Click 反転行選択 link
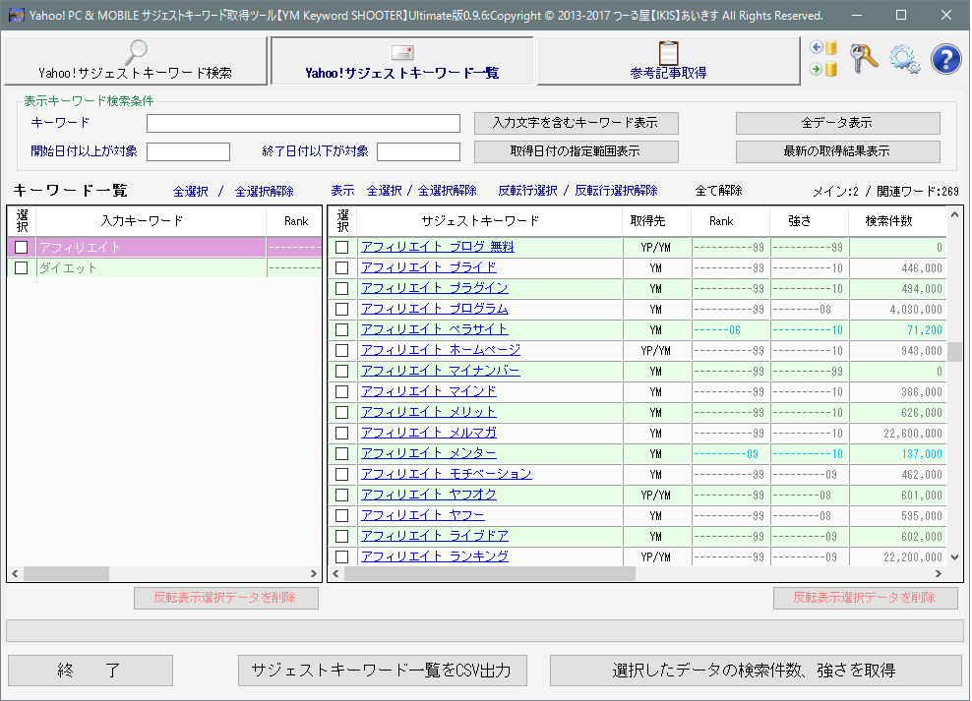972x701 pixels. pos(527,191)
